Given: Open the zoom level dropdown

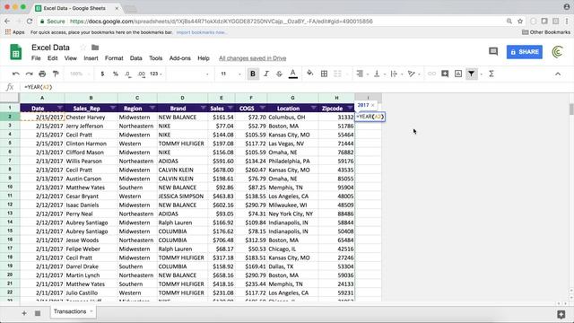Looking at the screenshot, I should coord(79,74).
